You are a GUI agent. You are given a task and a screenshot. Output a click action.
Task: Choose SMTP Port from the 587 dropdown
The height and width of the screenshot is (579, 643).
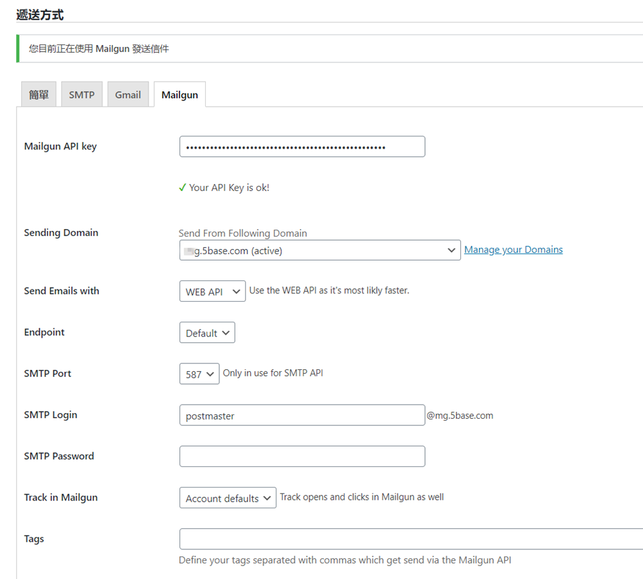tap(199, 374)
